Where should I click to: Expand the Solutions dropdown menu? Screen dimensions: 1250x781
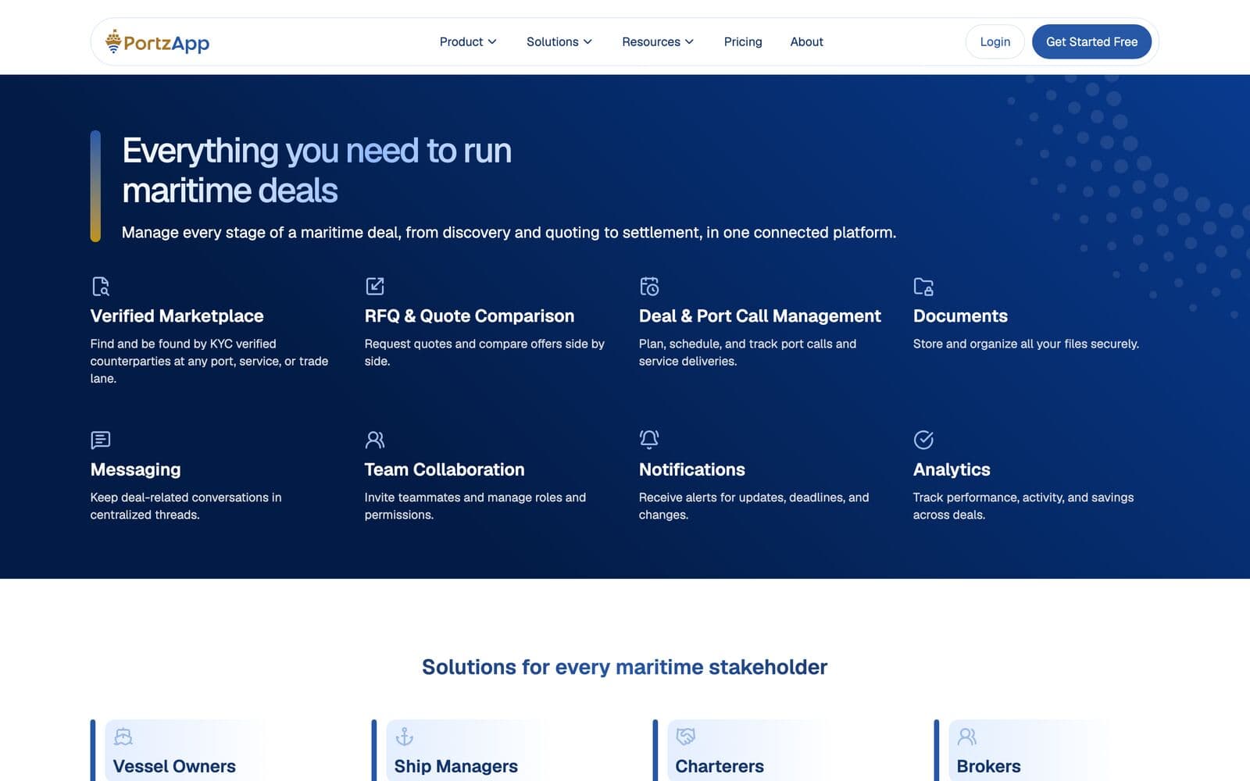559,42
